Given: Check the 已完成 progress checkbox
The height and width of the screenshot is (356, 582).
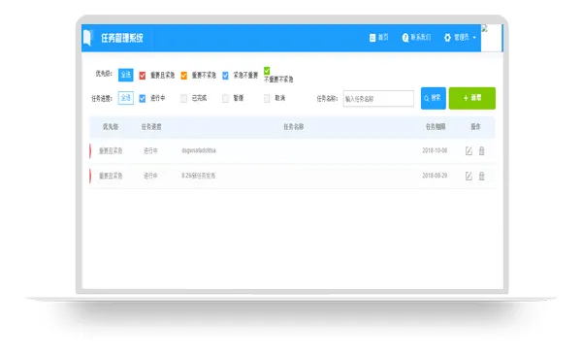Looking at the screenshot, I should click(183, 98).
